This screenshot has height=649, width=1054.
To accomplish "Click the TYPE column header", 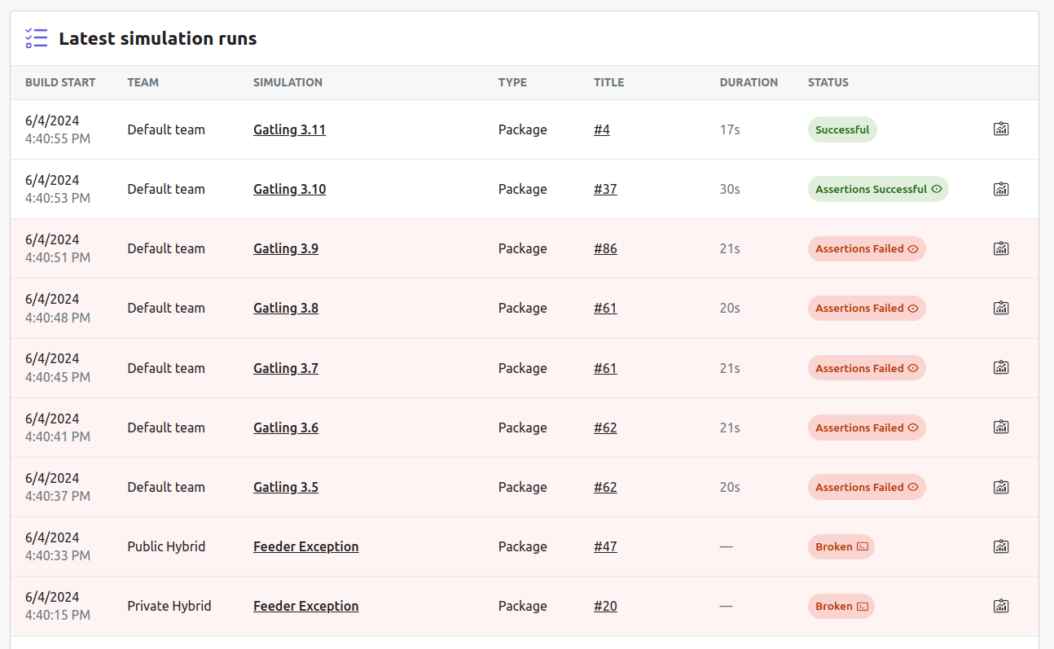I will pos(512,82).
